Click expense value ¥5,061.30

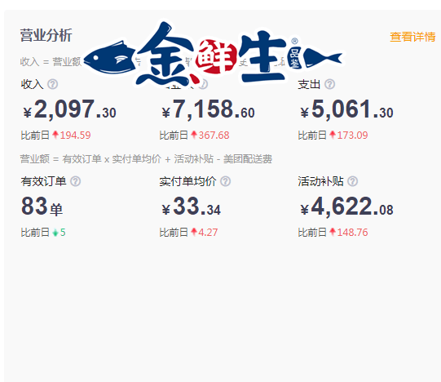tap(346, 109)
